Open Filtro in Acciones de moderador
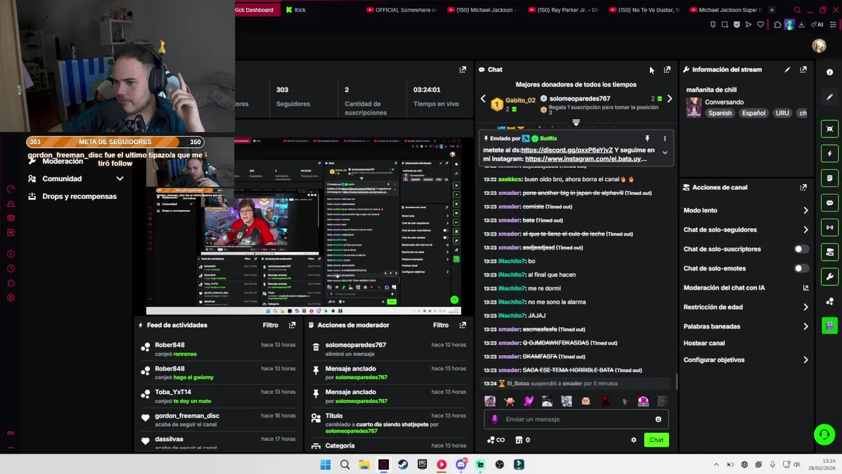The image size is (842, 474). pyautogui.click(x=441, y=325)
